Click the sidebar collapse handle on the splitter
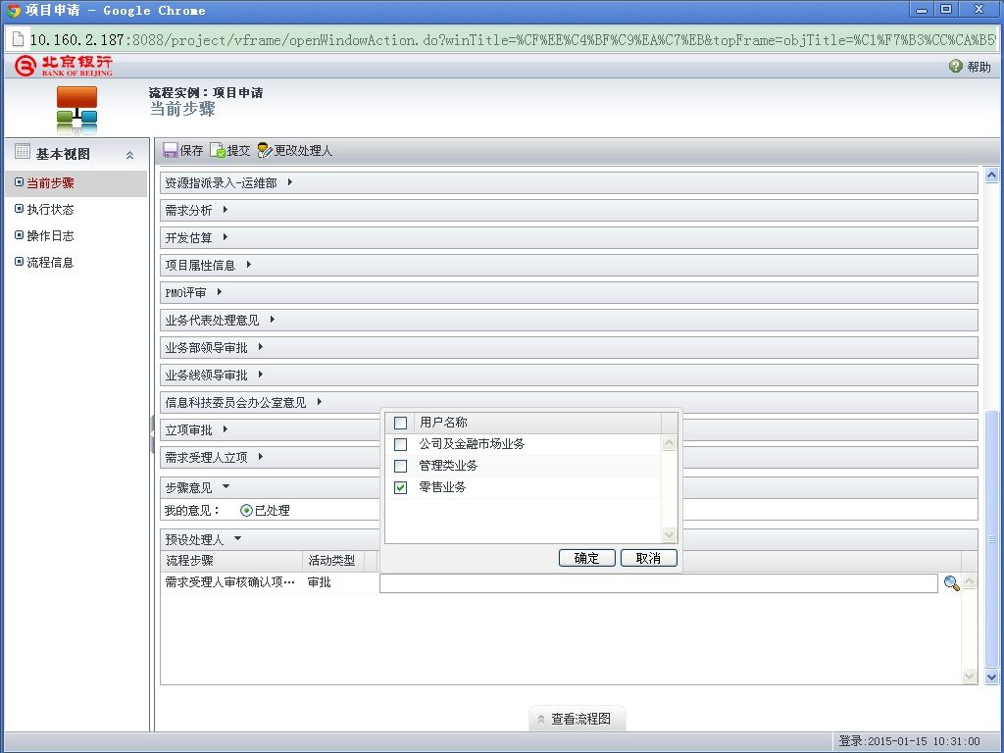 tap(152, 434)
